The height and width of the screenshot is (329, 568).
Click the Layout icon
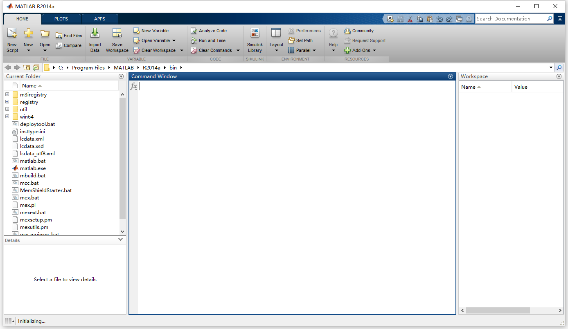click(x=276, y=34)
